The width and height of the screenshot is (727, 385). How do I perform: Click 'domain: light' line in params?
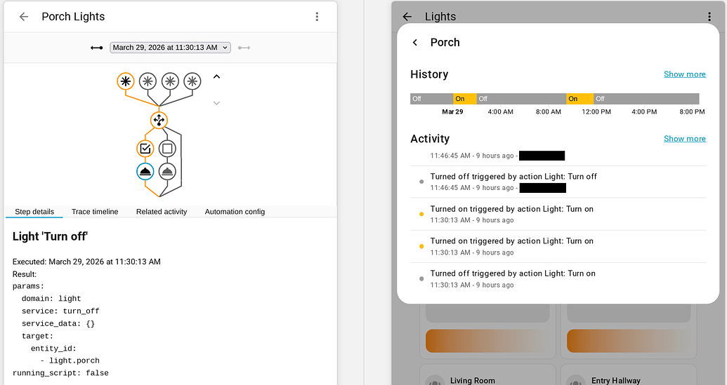click(51, 299)
